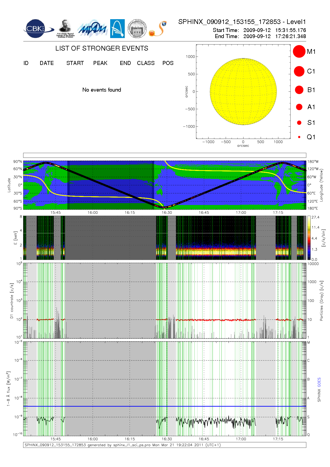Click the orange S sun-earth logo
The height and width of the screenshot is (467, 330).
[x=158, y=29]
